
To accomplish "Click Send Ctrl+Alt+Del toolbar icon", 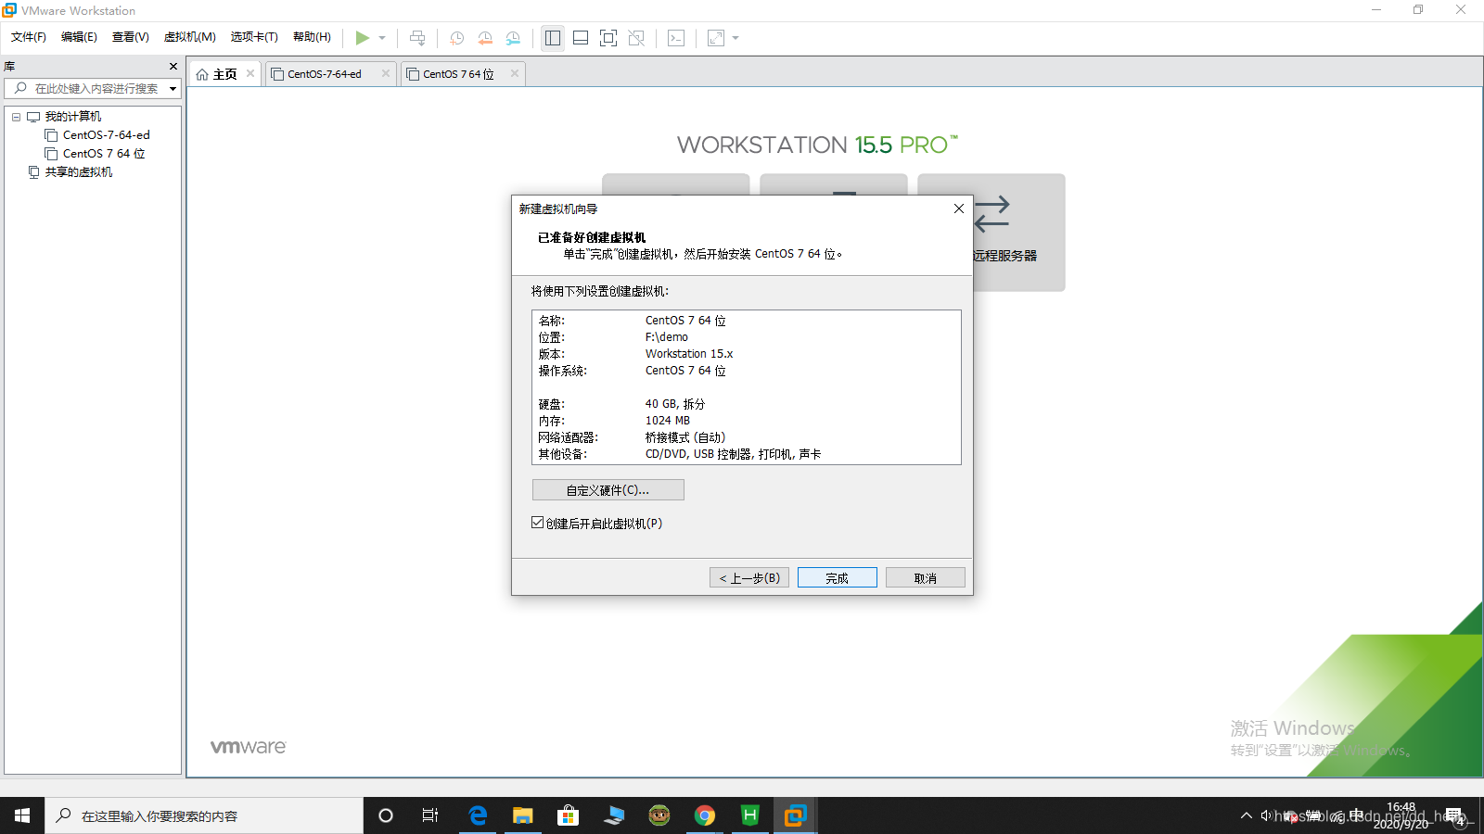I will click(417, 38).
